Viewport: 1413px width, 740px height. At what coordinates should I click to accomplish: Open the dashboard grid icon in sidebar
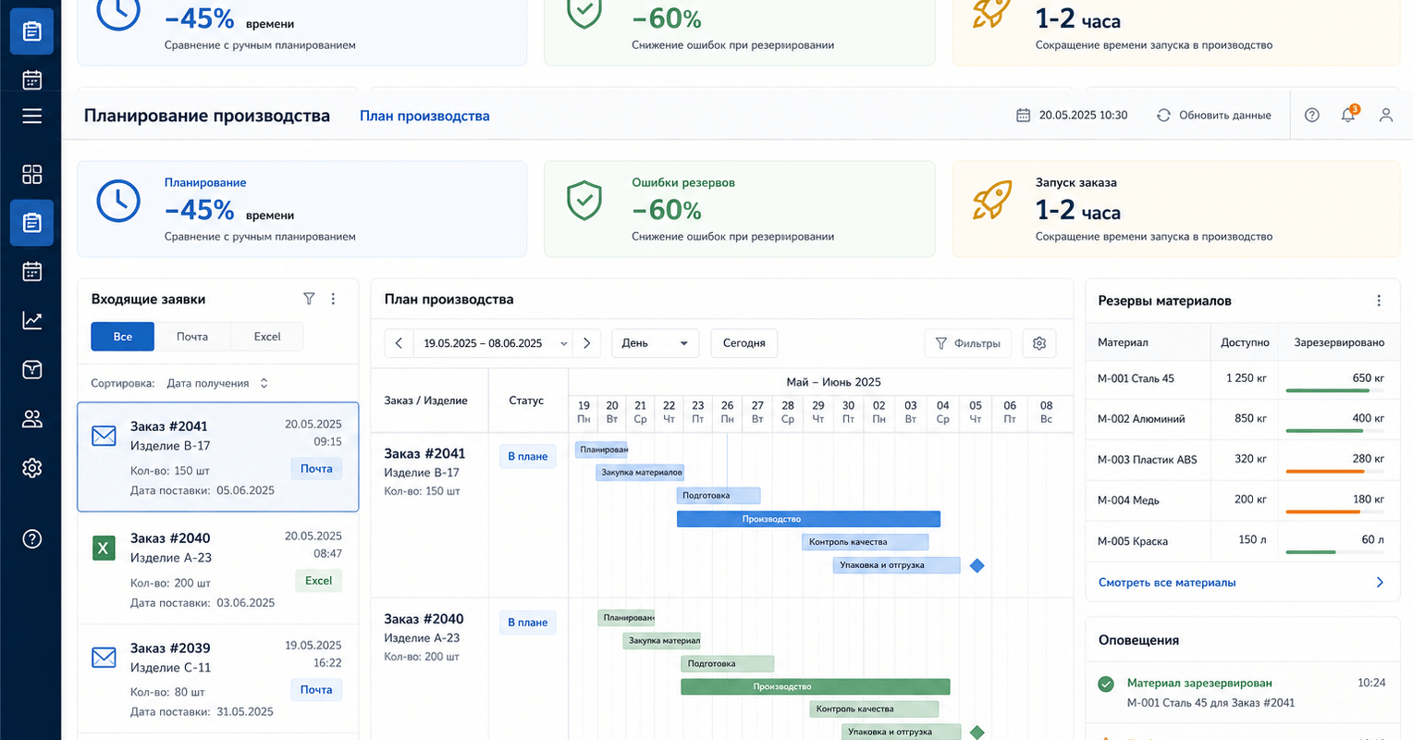(x=31, y=175)
